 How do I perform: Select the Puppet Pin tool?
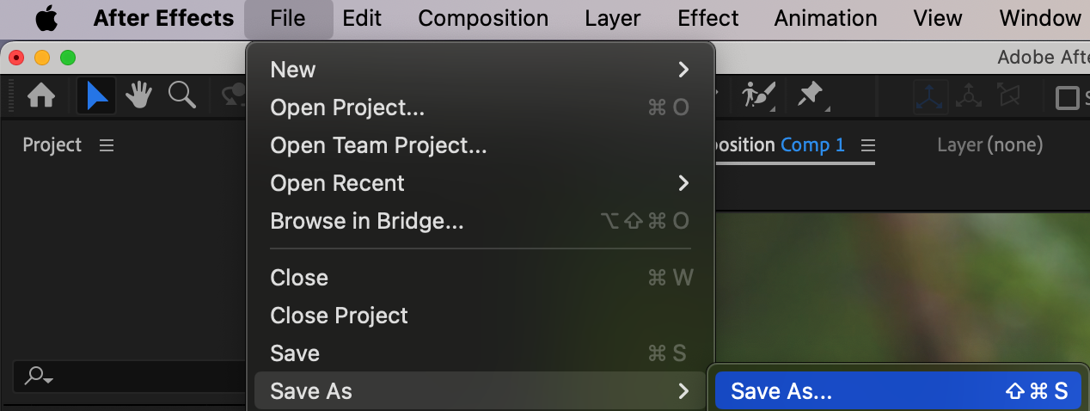click(x=811, y=95)
